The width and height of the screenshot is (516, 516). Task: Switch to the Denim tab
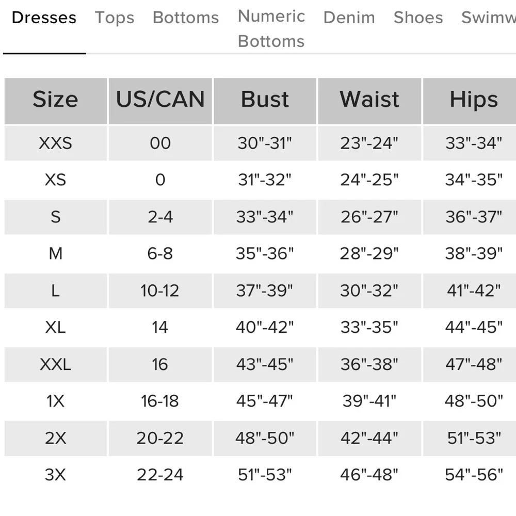coord(349,18)
